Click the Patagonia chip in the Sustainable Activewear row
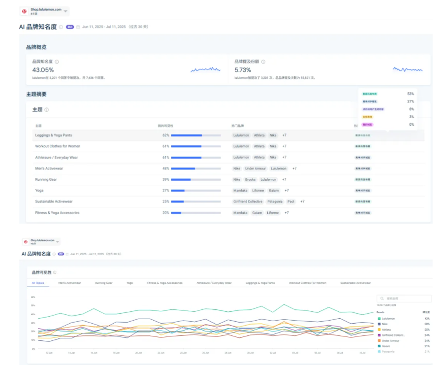445x365 pixels. click(x=275, y=201)
